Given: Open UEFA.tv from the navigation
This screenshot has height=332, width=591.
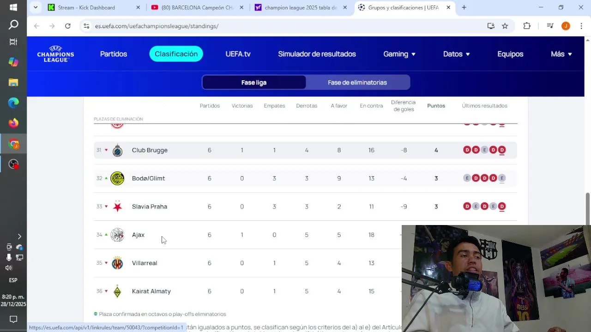Looking at the screenshot, I should click(238, 54).
